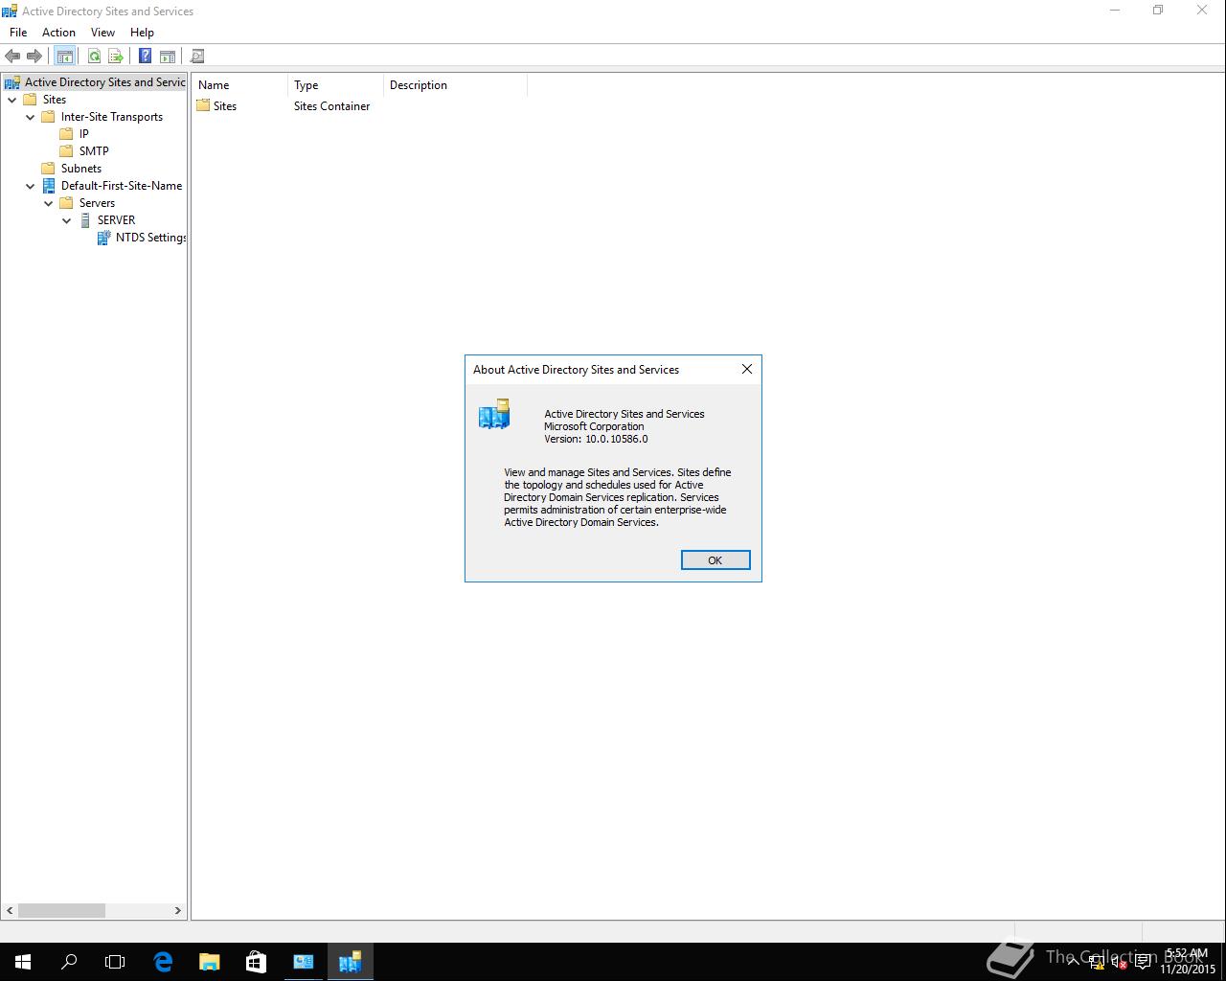1226x981 pixels.
Task: Select the SERVER computer icon in the tree
Action: (x=84, y=220)
